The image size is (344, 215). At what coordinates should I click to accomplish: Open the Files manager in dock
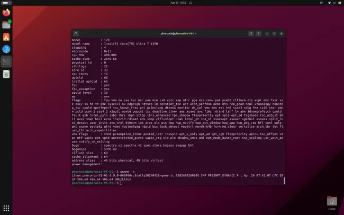tap(7, 24)
